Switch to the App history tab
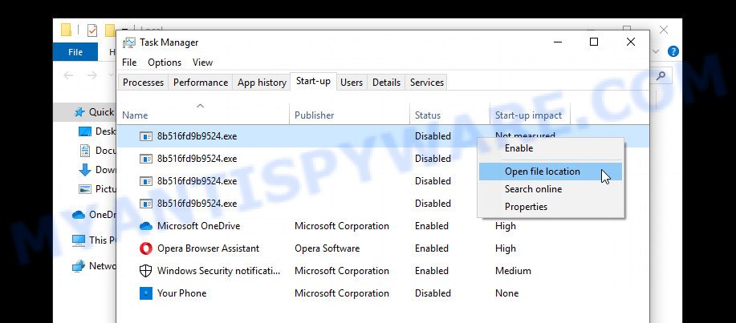The image size is (736, 323). pos(262,83)
